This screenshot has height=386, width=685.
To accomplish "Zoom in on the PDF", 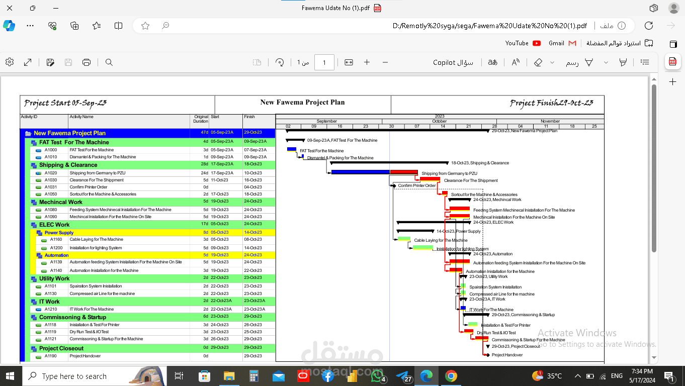I will point(367,62).
